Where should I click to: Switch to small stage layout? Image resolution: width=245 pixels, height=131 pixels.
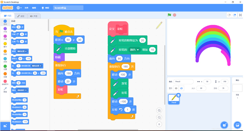[229, 15]
